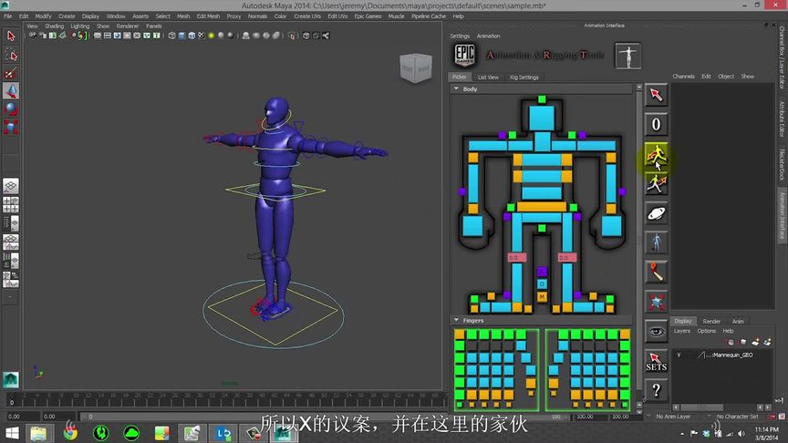
Task: Select the Rotate tool in left toolbox
Action: pos(11,109)
